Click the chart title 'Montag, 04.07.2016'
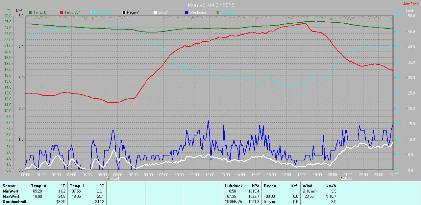 click(211, 5)
